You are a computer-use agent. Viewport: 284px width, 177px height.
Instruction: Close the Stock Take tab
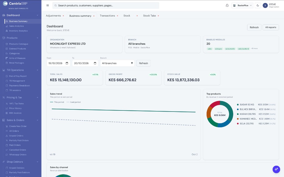coord(158,16)
